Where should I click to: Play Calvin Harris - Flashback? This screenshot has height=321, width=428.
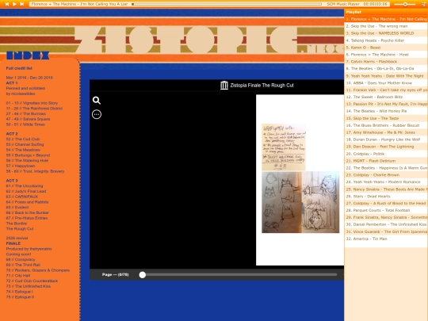(x=386, y=62)
